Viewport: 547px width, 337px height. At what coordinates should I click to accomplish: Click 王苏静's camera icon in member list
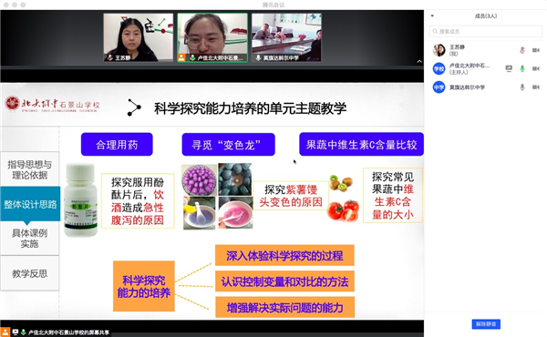(x=536, y=50)
